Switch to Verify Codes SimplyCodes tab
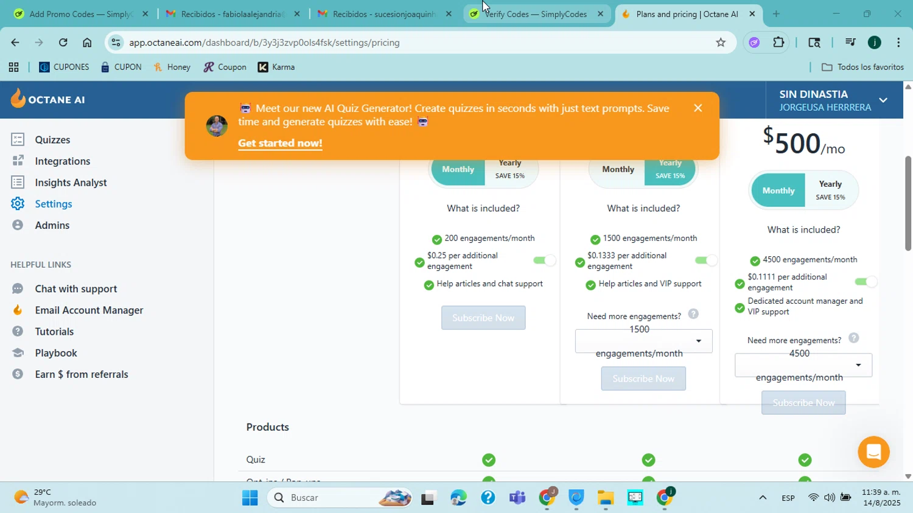The height and width of the screenshot is (513, 913). tap(536, 13)
